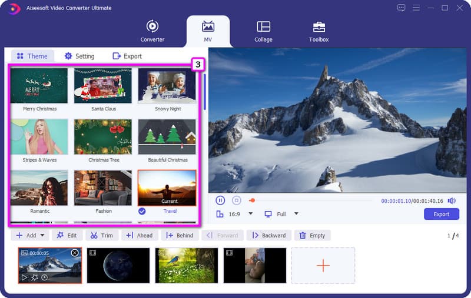Switch to the Export tab
Viewport: 471px width, 298px height.
point(127,56)
